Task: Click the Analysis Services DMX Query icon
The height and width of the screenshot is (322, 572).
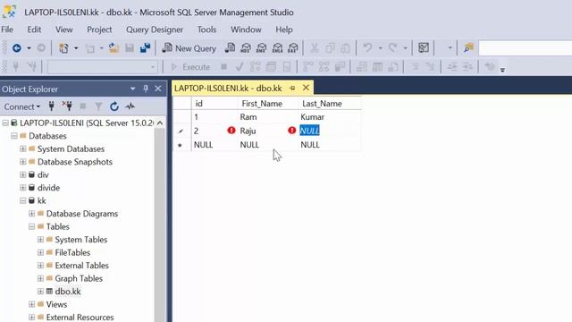Action: tap(262, 47)
